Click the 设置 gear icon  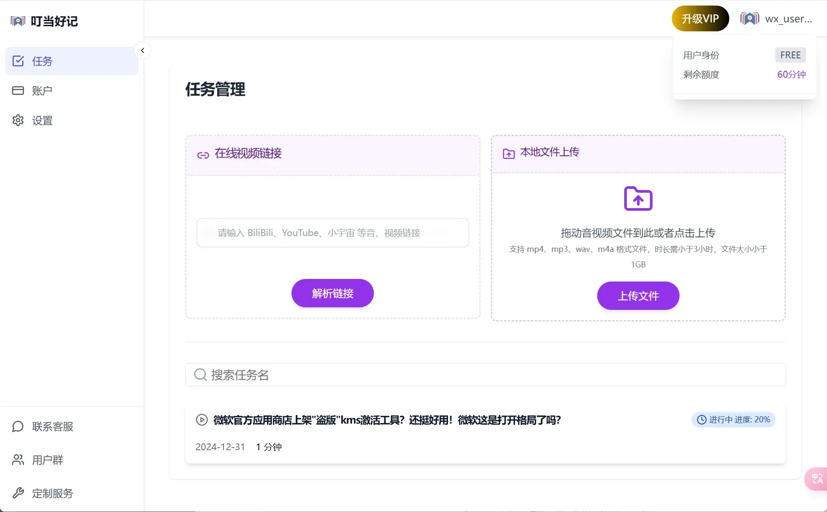click(18, 121)
